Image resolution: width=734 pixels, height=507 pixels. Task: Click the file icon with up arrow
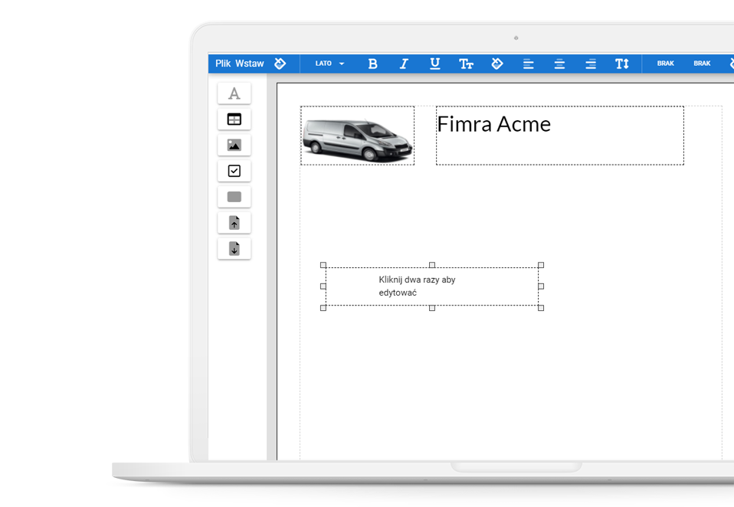234,223
